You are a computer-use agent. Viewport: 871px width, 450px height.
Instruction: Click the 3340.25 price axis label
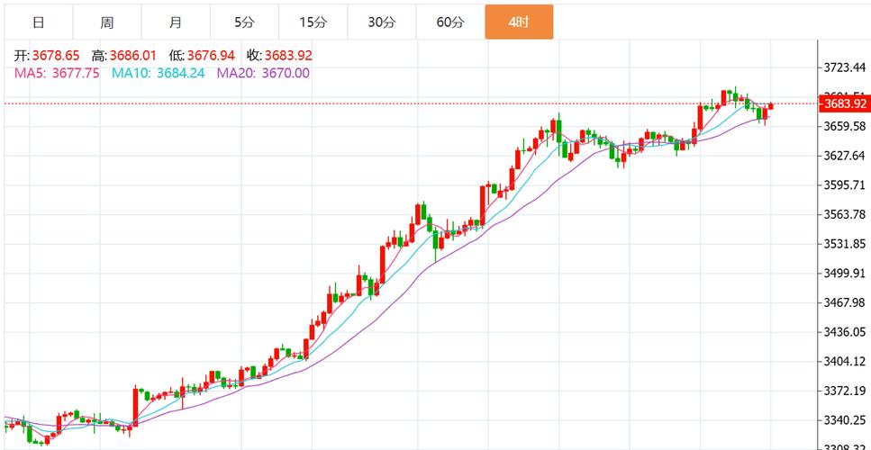pos(844,420)
